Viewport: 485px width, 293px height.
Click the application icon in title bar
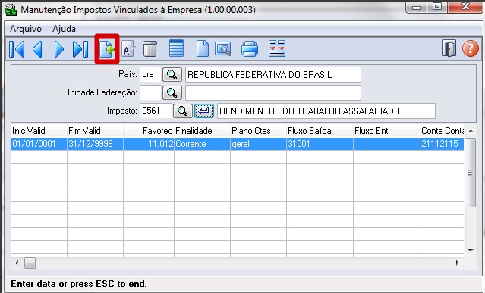point(11,9)
